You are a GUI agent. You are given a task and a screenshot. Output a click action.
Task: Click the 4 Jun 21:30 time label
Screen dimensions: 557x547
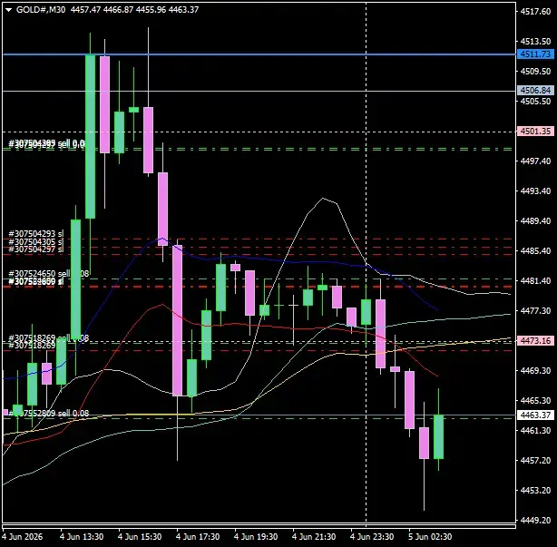pyautogui.click(x=314, y=536)
